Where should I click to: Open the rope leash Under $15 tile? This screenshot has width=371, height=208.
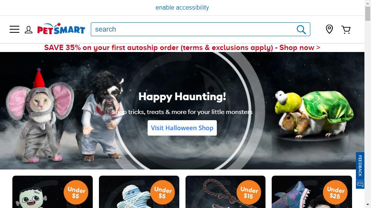pos(225,192)
